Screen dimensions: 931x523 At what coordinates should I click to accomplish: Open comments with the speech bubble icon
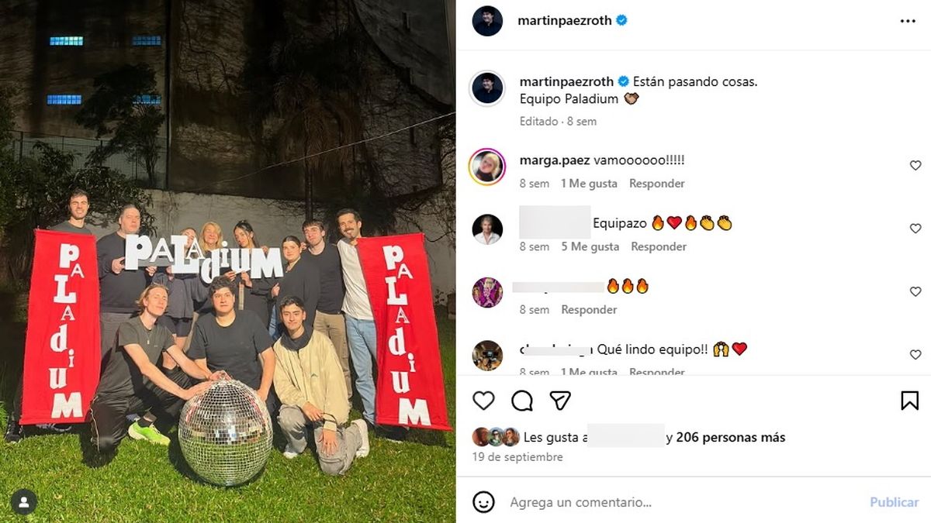coord(522,401)
